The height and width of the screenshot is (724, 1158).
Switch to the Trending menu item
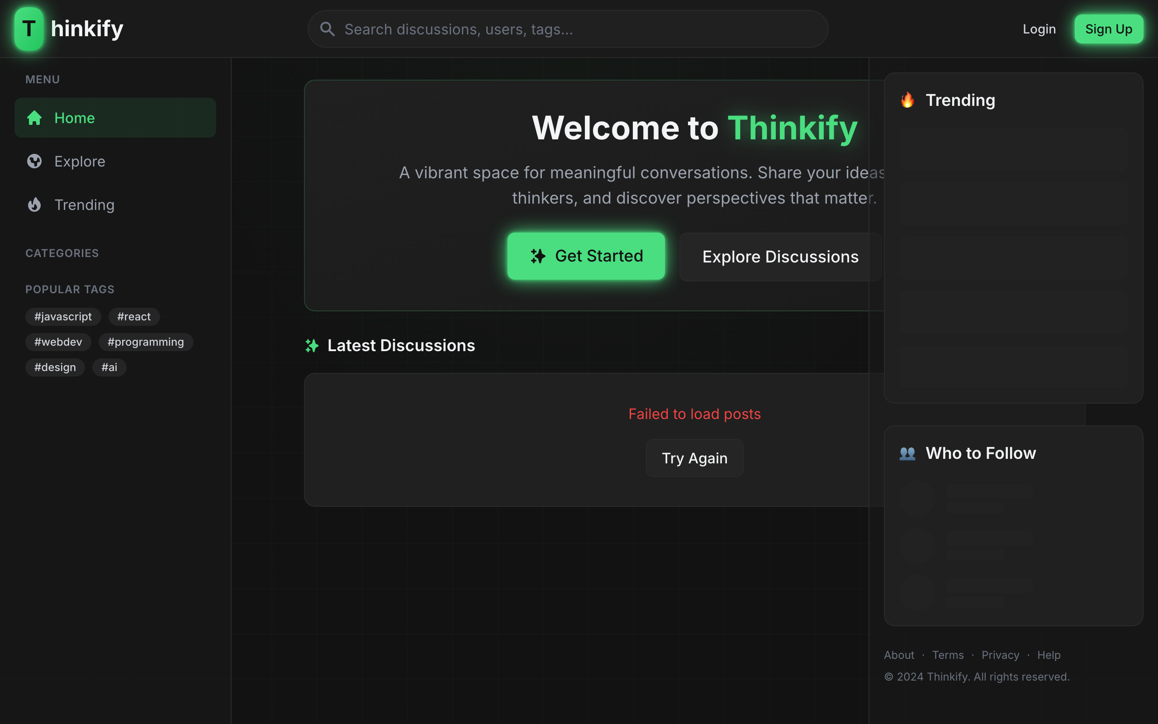[x=85, y=205]
